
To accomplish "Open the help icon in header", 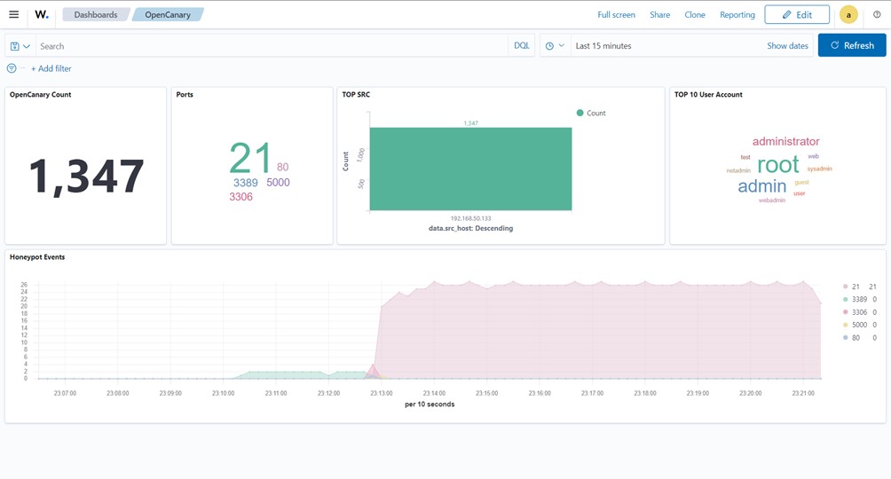I will pyautogui.click(x=877, y=14).
